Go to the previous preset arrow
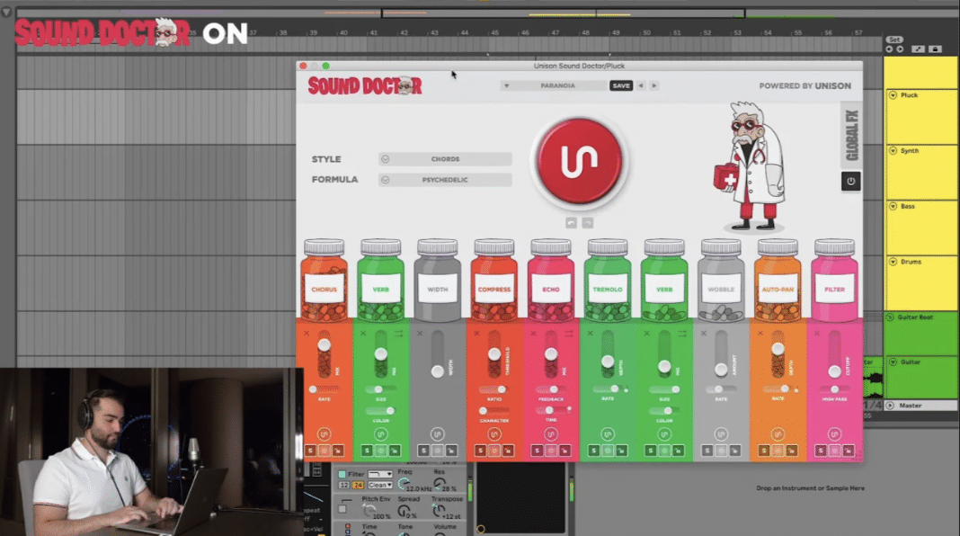This screenshot has width=960, height=536. [x=641, y=85]
